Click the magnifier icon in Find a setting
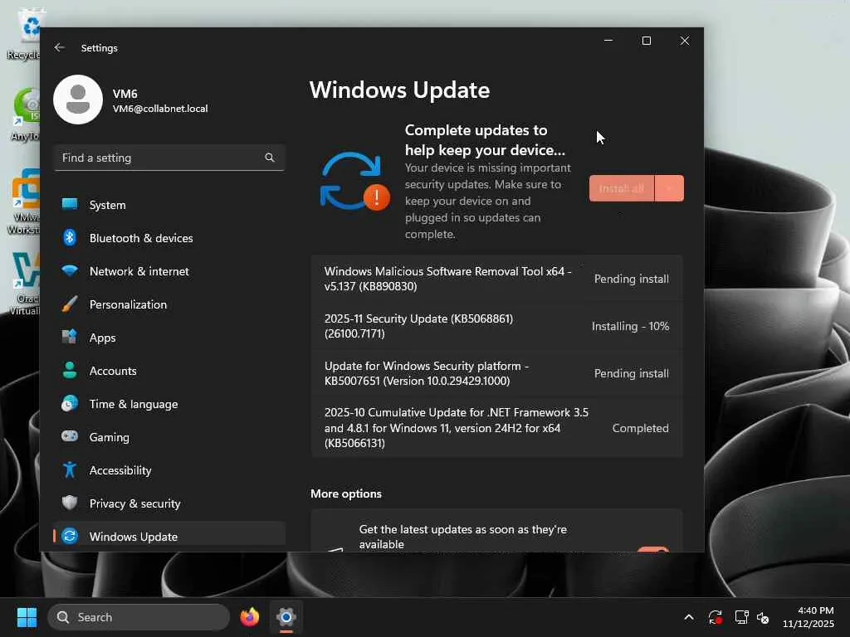The height and width of the screenshot is (637, 850). tap(270, 158)
